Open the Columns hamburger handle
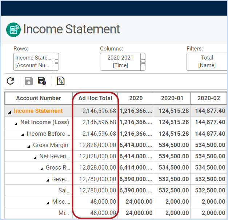Screen dimensions: 228x220 tap(143, 62)
